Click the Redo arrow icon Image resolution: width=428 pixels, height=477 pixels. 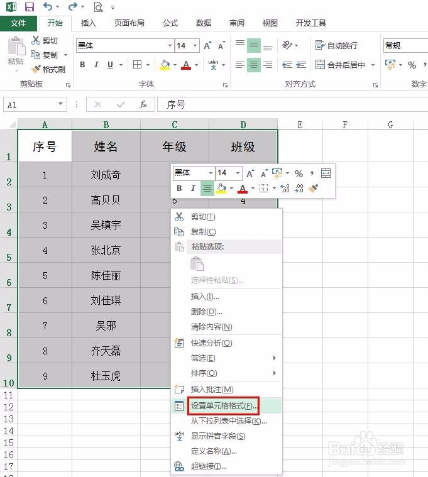73,6
